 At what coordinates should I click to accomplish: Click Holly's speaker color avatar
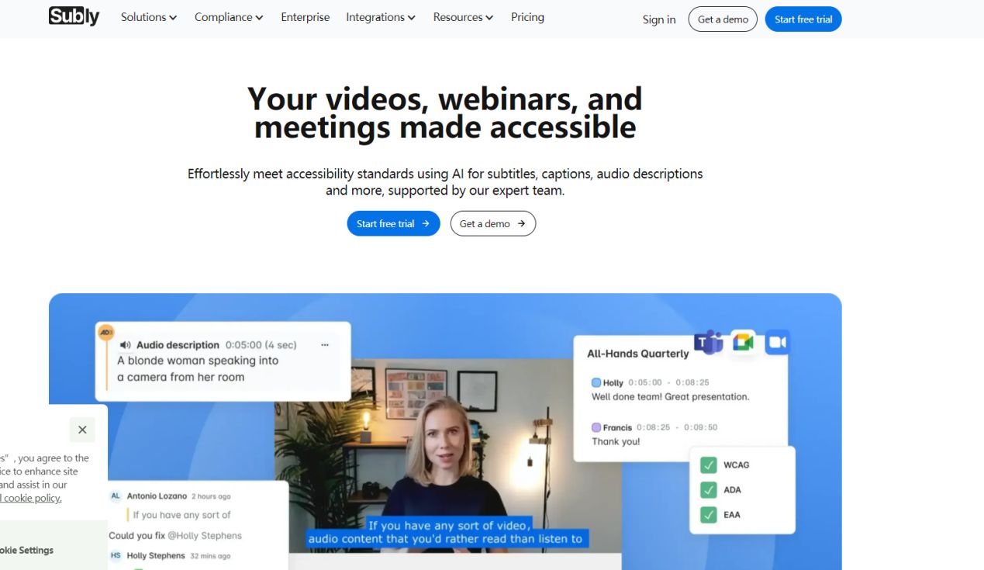coord(596,382)
